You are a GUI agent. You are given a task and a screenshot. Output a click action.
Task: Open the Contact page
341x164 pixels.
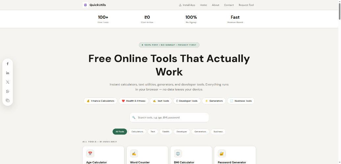tap(229, 5)
